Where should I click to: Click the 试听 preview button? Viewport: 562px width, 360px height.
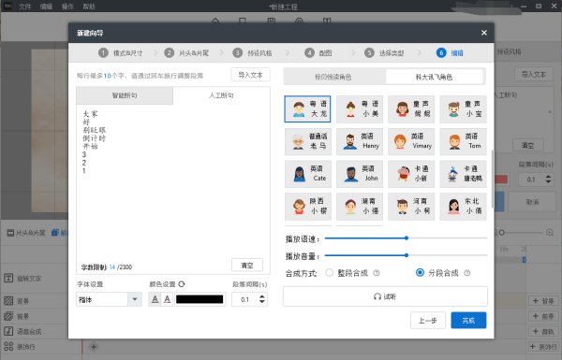[x=385, y=296]
